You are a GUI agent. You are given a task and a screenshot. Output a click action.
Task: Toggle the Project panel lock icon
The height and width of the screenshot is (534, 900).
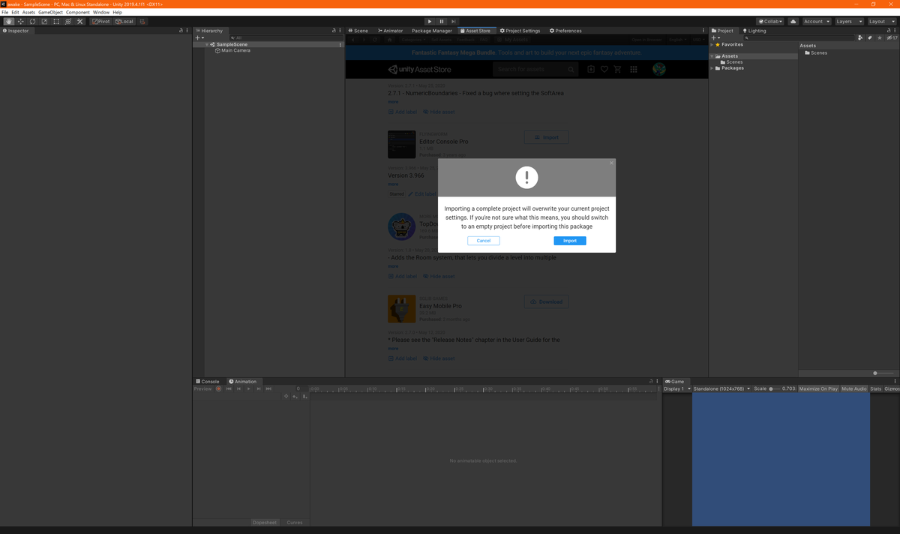point(888,31)
